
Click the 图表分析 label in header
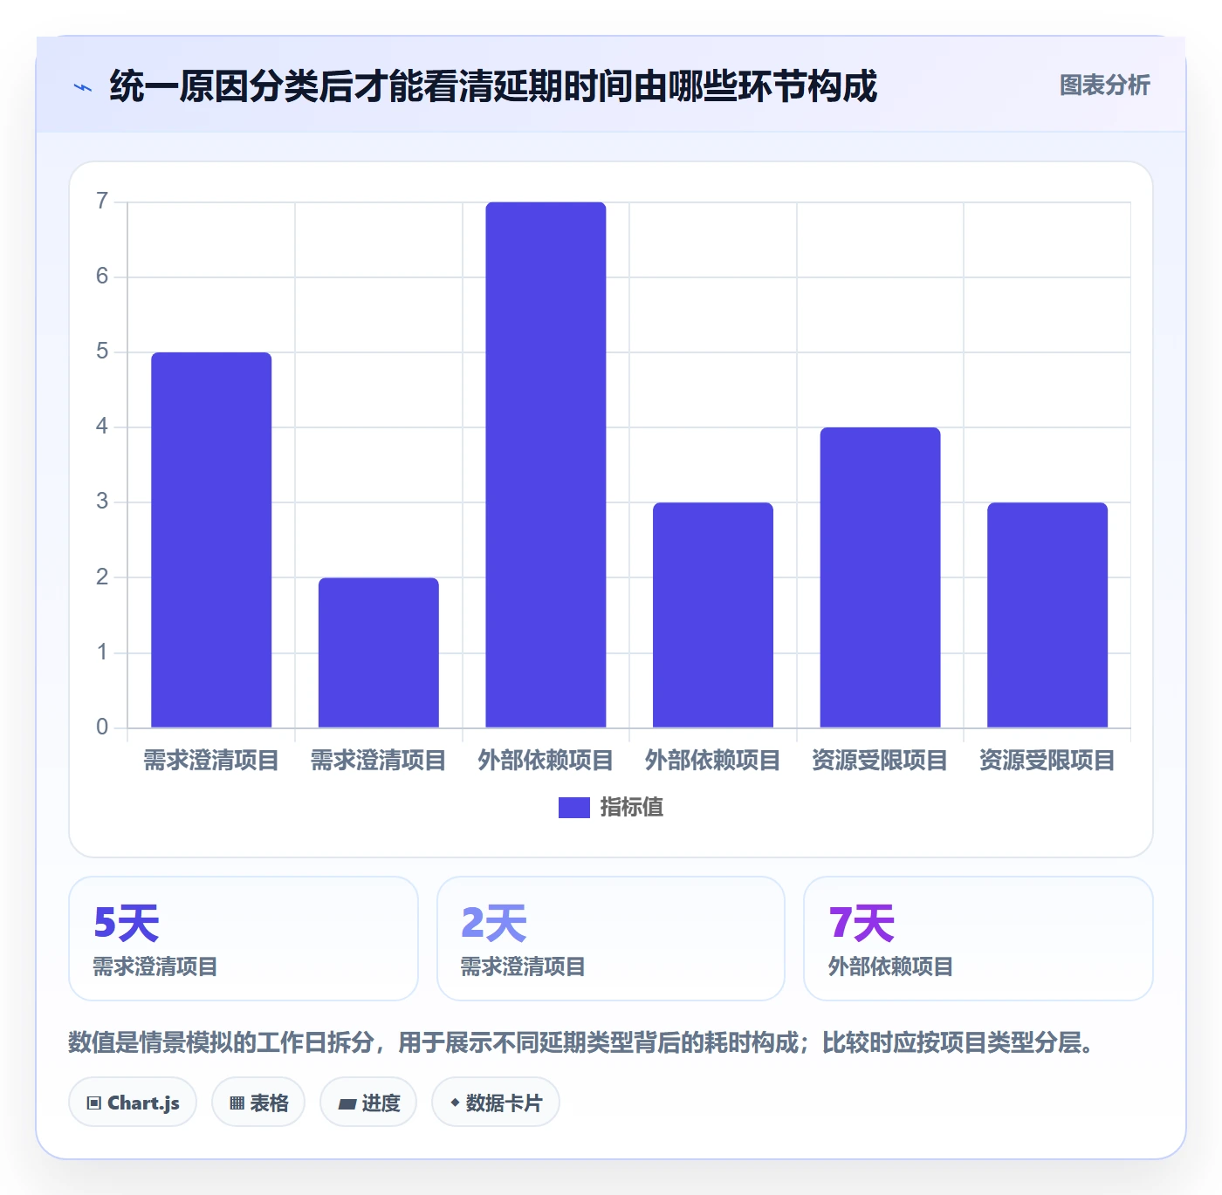[x=1104, y=85]
